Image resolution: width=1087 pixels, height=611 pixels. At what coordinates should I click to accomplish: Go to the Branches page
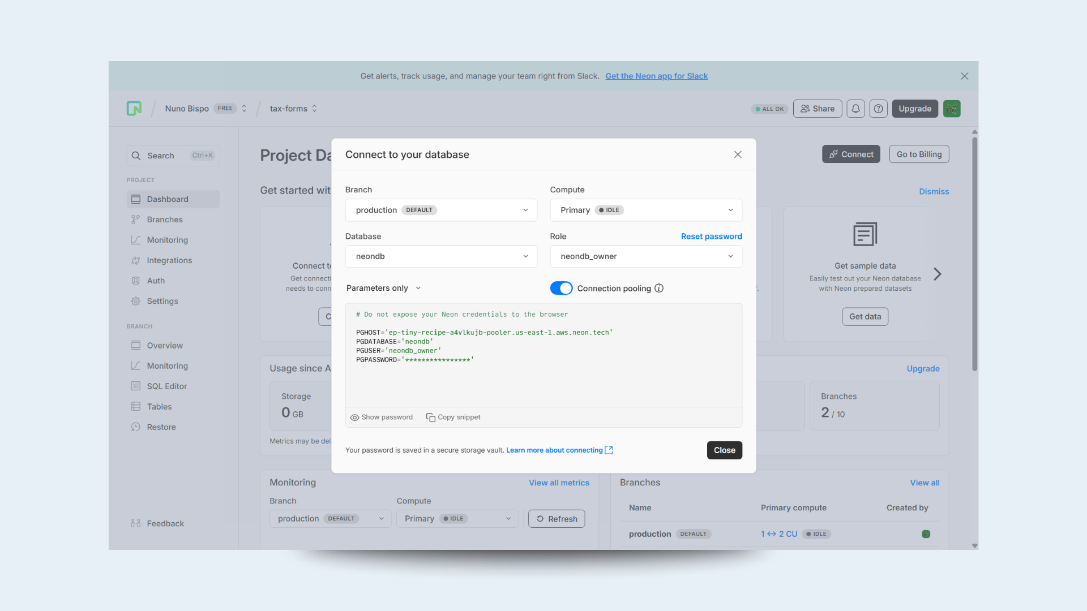[165, 219]
